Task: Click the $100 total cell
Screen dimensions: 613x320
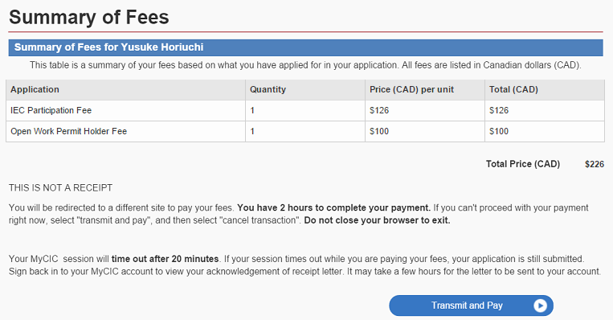Action: pos(545,131)
